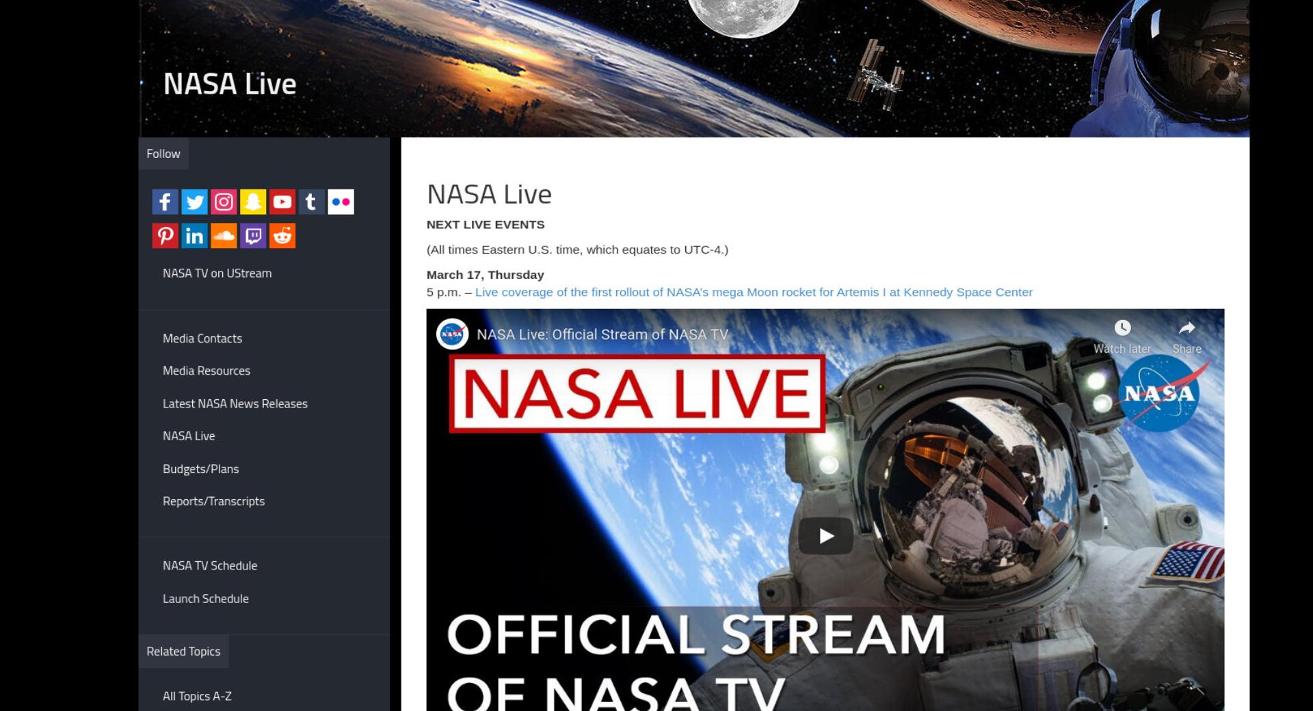Open NASA's Pinterest icon
Viewport: 1313px width, 711px height.
point(165,236)
